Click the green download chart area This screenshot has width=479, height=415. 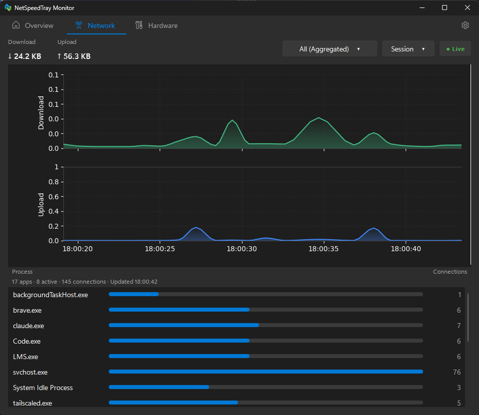262,111
